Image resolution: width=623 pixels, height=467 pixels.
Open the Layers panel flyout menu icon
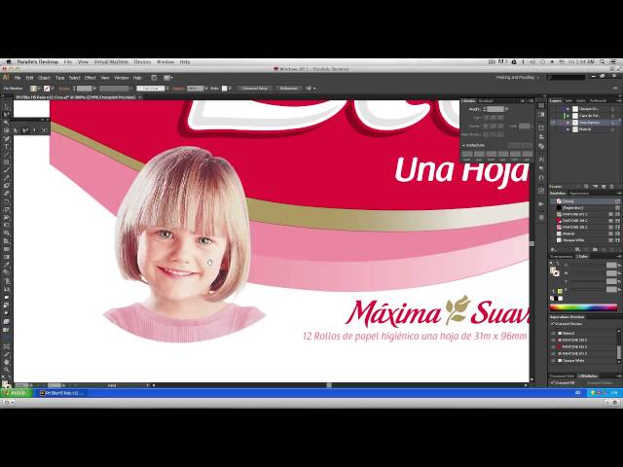(x=619, y=100)
